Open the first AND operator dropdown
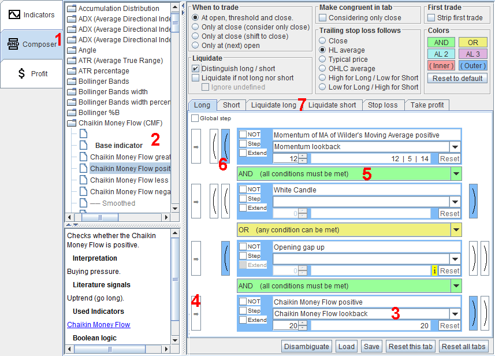This screenshot has width=495, height=356. click(456, 173)
